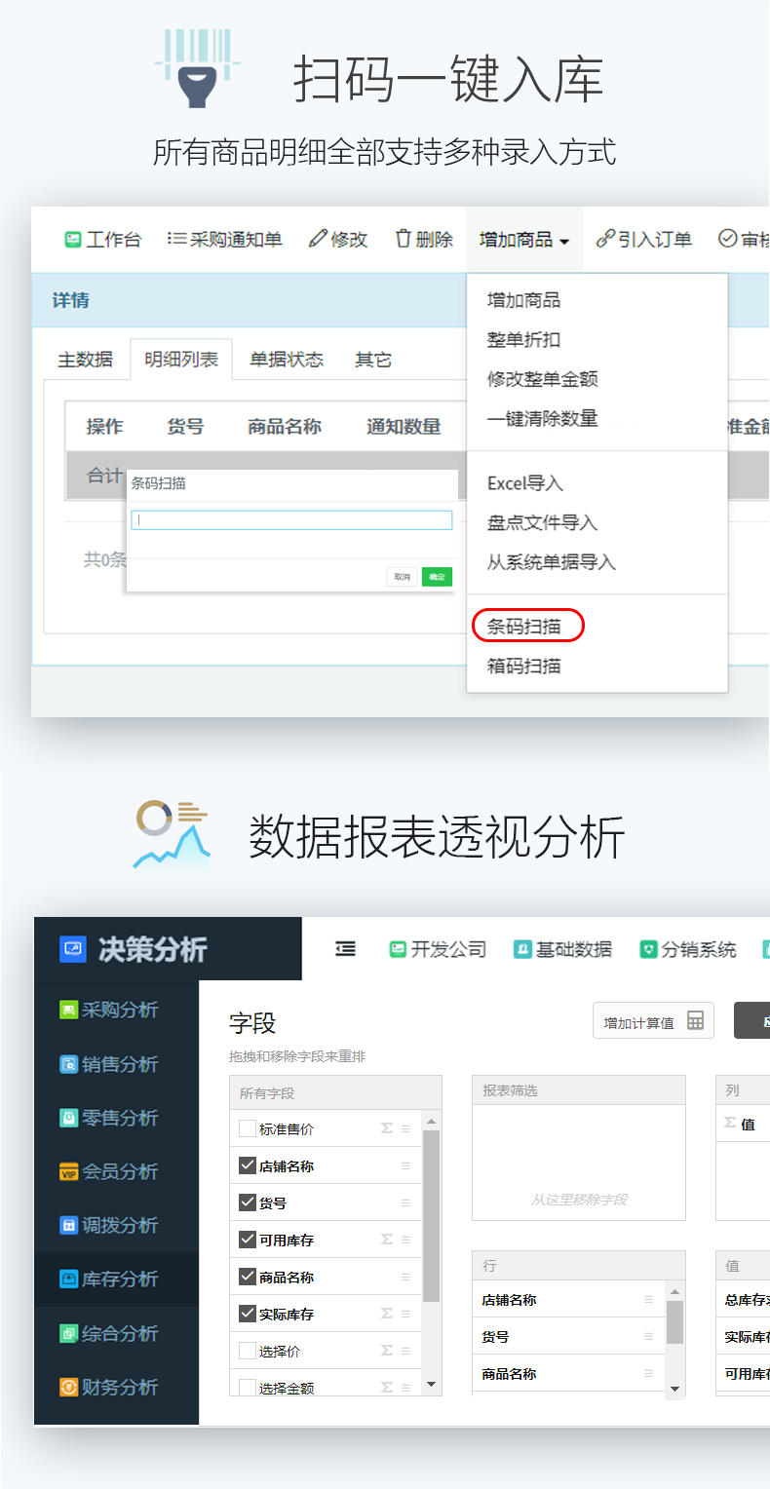Click the 引入订单 link icon
Viewport: 770px width, 1489px height.
(x=605, y=239)
